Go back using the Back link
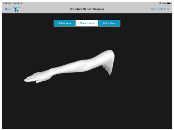Screen dimensions: 174x130 (x=8, y=9)
